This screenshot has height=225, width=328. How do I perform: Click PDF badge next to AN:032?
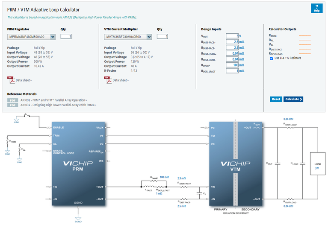pyautogui.click(x=13, y=105)
